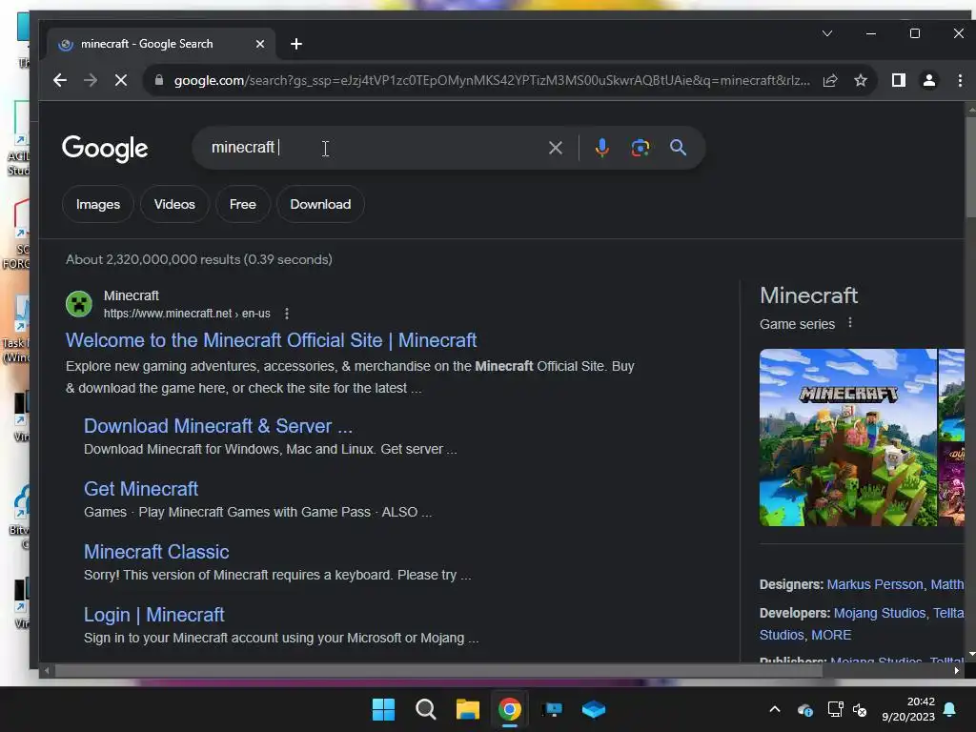Click the Chrome icon in the taskbar
This screenshot has height=732, width=976.
(x=510, y=709)
